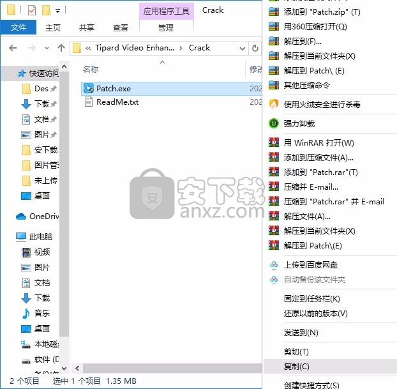The width and height of the screenshot is (397, 389).
Task: Click the Crack segment in address bar
Action: [x=199, y=48]
